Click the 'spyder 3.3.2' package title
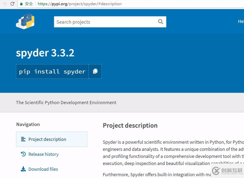Viewport: 244px width, 178px height. click(x=45, y=53)
